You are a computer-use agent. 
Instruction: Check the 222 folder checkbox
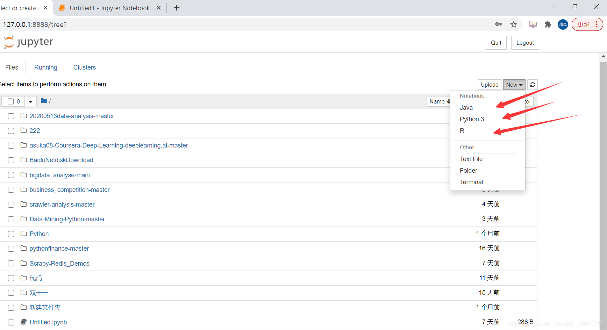[11, 131]
